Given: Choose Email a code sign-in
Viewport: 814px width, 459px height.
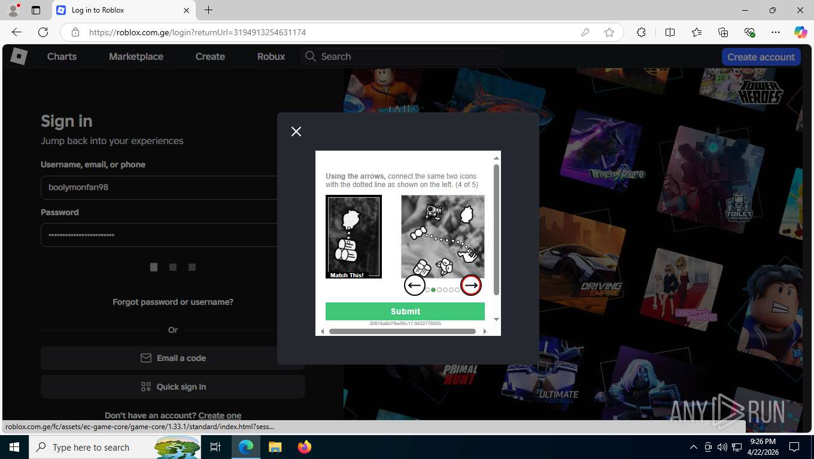Looking at the screenshot, I should point(173,358).
